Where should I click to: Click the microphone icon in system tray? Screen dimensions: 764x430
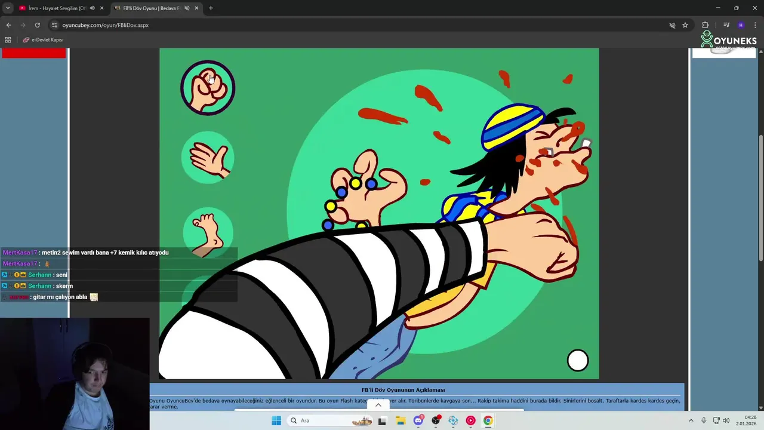click(x=704, y=420)
